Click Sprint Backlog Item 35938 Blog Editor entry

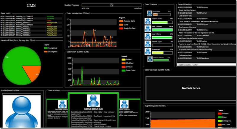pyautogui.click(x=93, y=113)
